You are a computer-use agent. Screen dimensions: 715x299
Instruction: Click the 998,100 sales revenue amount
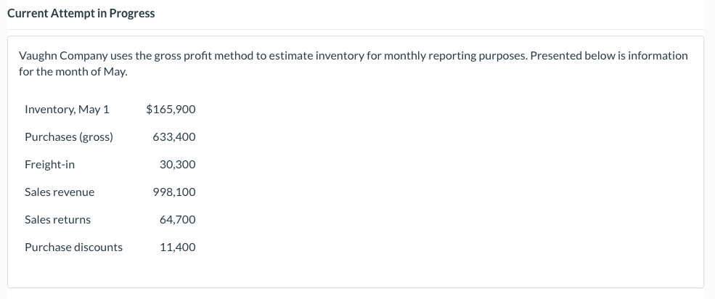[x=174, y=192]
